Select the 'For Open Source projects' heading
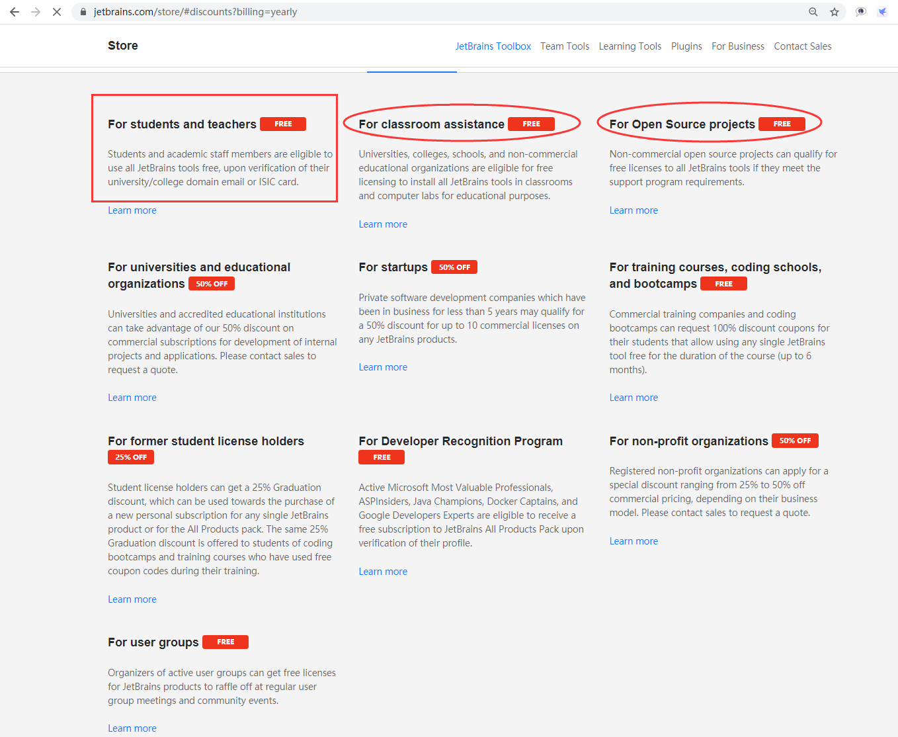The width and height of the screenshot is (898, 737). pos(682,124)
